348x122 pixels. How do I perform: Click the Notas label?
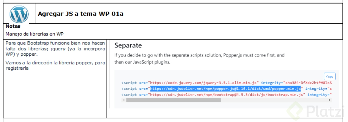pos(13,27)
